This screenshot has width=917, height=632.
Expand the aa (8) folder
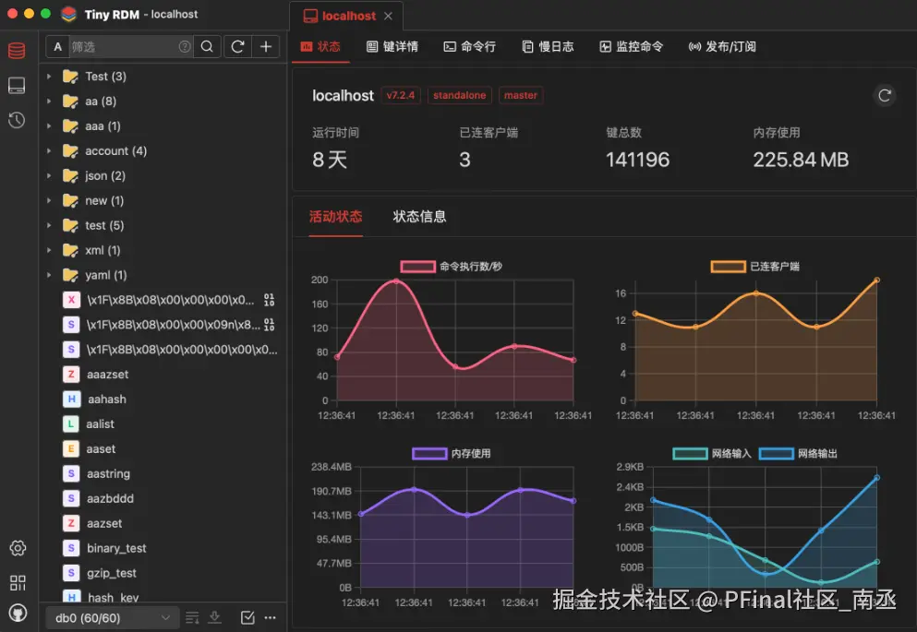tap(49, 101)
